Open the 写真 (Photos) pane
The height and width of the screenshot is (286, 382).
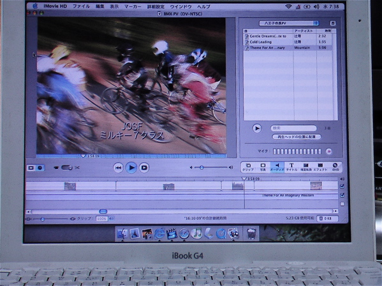click(263, 167)
